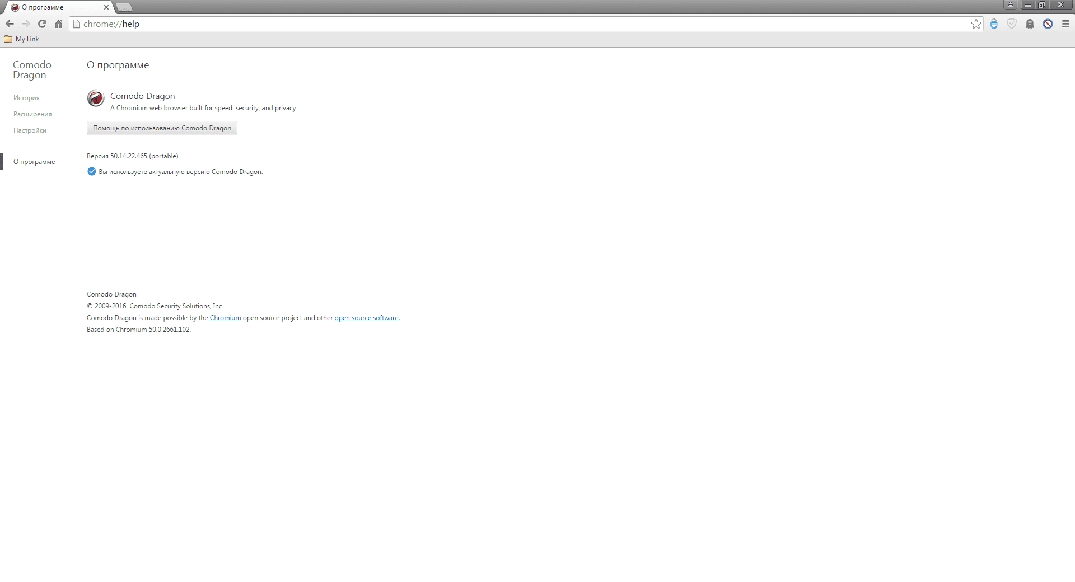Click the copyright line Comodo Security Solutions
This screenshot has height=582, width=1075.
click(x=155, y=306)
